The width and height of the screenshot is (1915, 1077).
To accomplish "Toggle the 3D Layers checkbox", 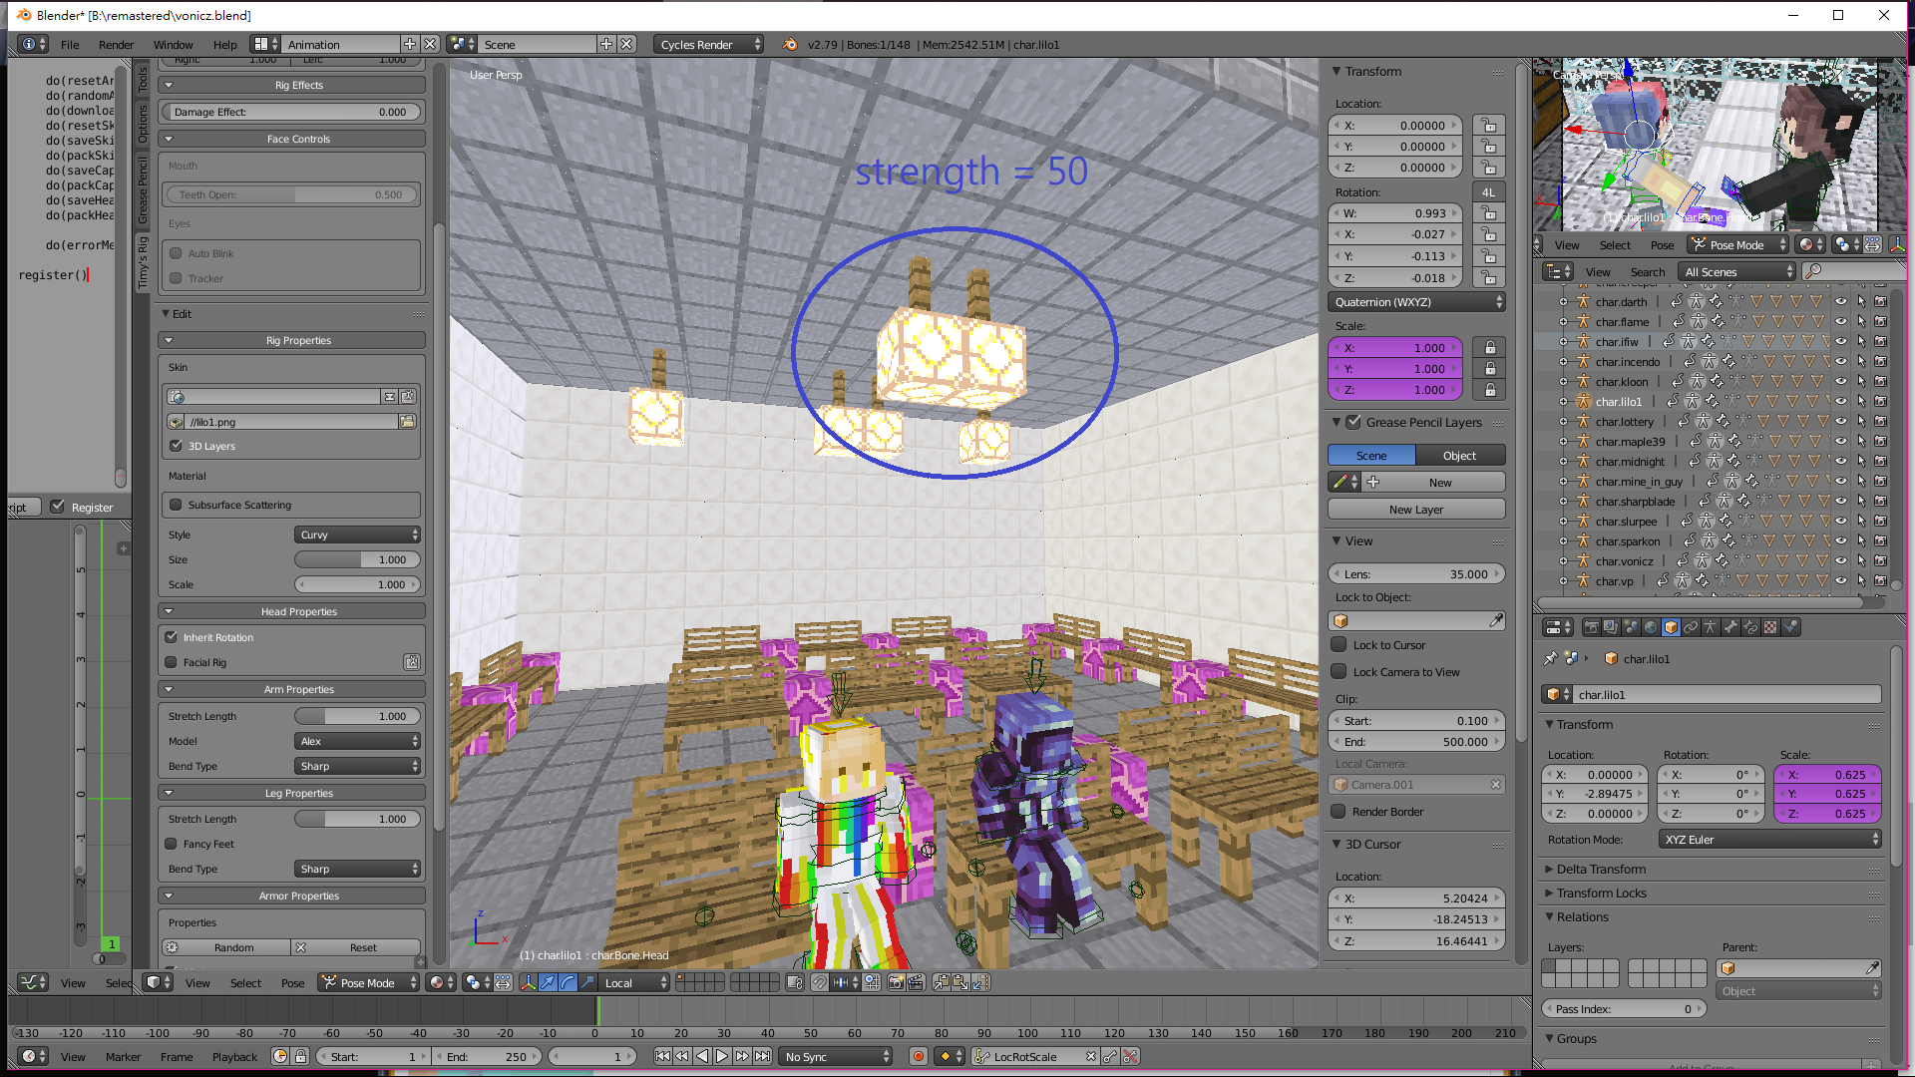I will coord(176,446).
